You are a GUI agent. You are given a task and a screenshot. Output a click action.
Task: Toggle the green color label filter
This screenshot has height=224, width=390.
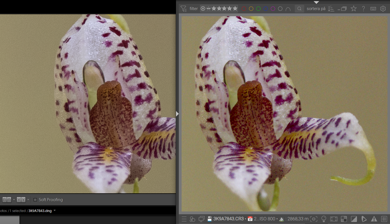(x=258, y=9)
